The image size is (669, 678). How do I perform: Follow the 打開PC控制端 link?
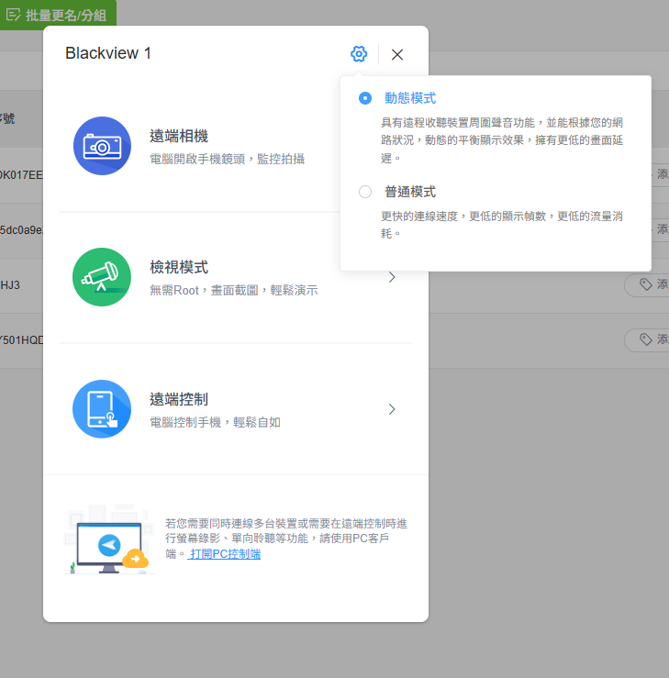225,554
